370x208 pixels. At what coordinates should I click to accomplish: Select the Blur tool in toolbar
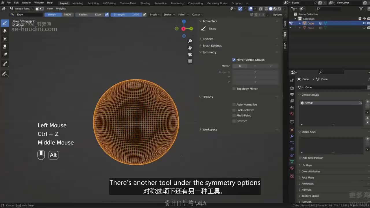(5, 31)
